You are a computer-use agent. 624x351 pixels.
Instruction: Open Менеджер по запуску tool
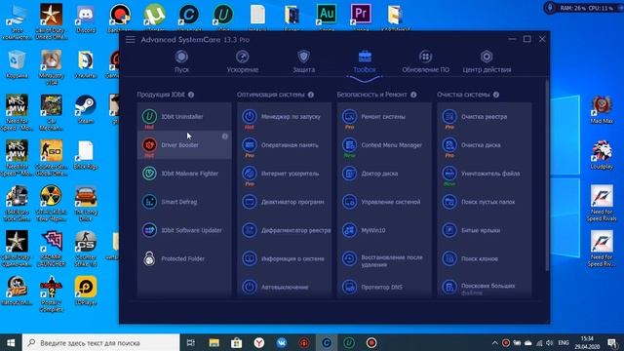pos(284,117)
